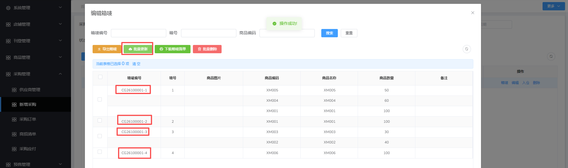Click the 系统管理 gear icon
The image size is (568, 168).
click(8, 8)
